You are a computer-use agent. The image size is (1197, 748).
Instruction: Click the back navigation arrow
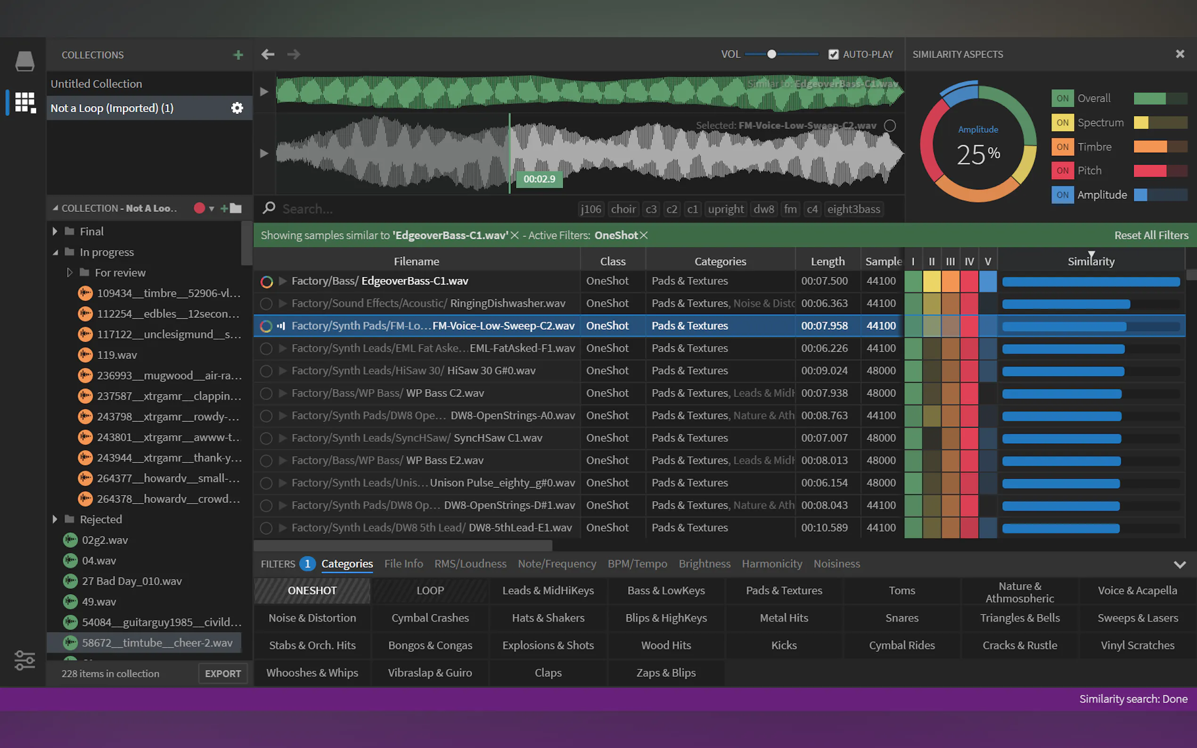(x=268, y=55)
